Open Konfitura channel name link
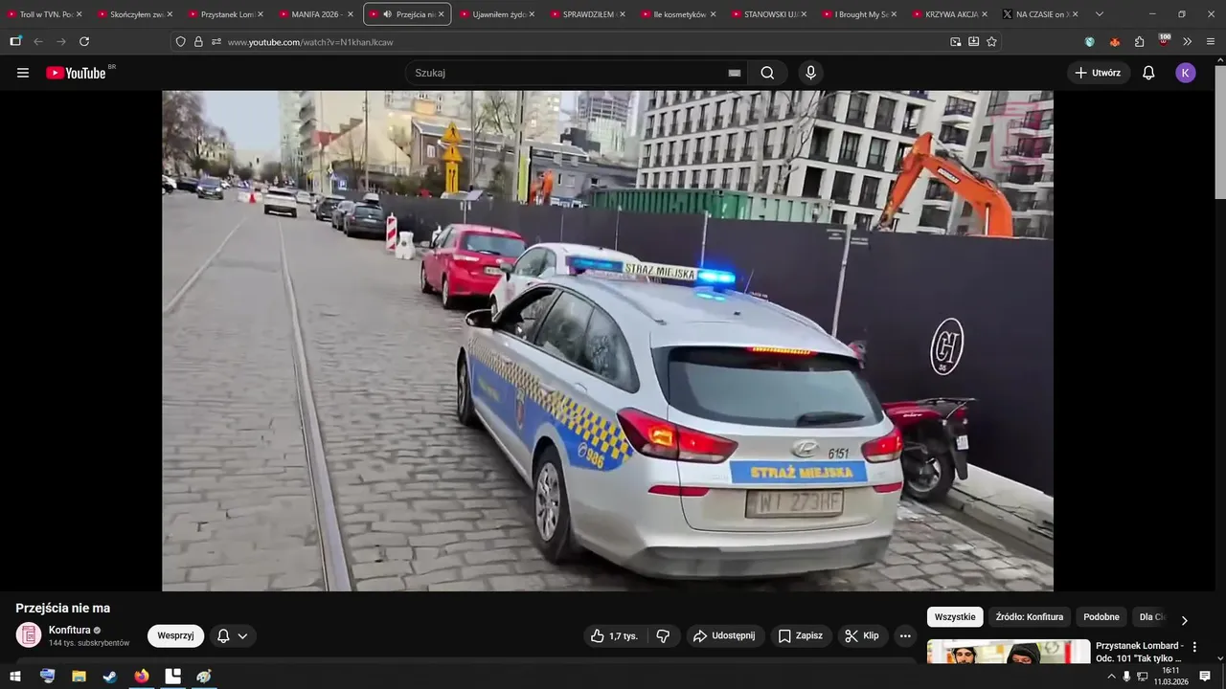The image size is (1226, 689). pos(70,630)
